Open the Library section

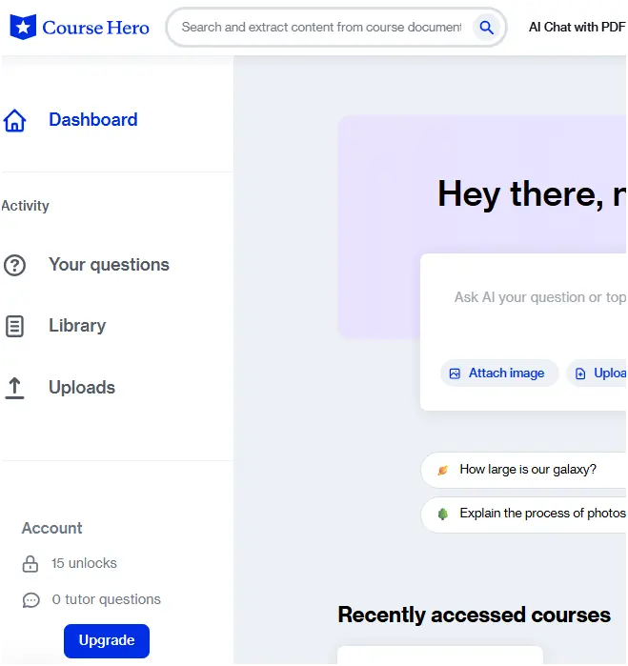(77, 325)
